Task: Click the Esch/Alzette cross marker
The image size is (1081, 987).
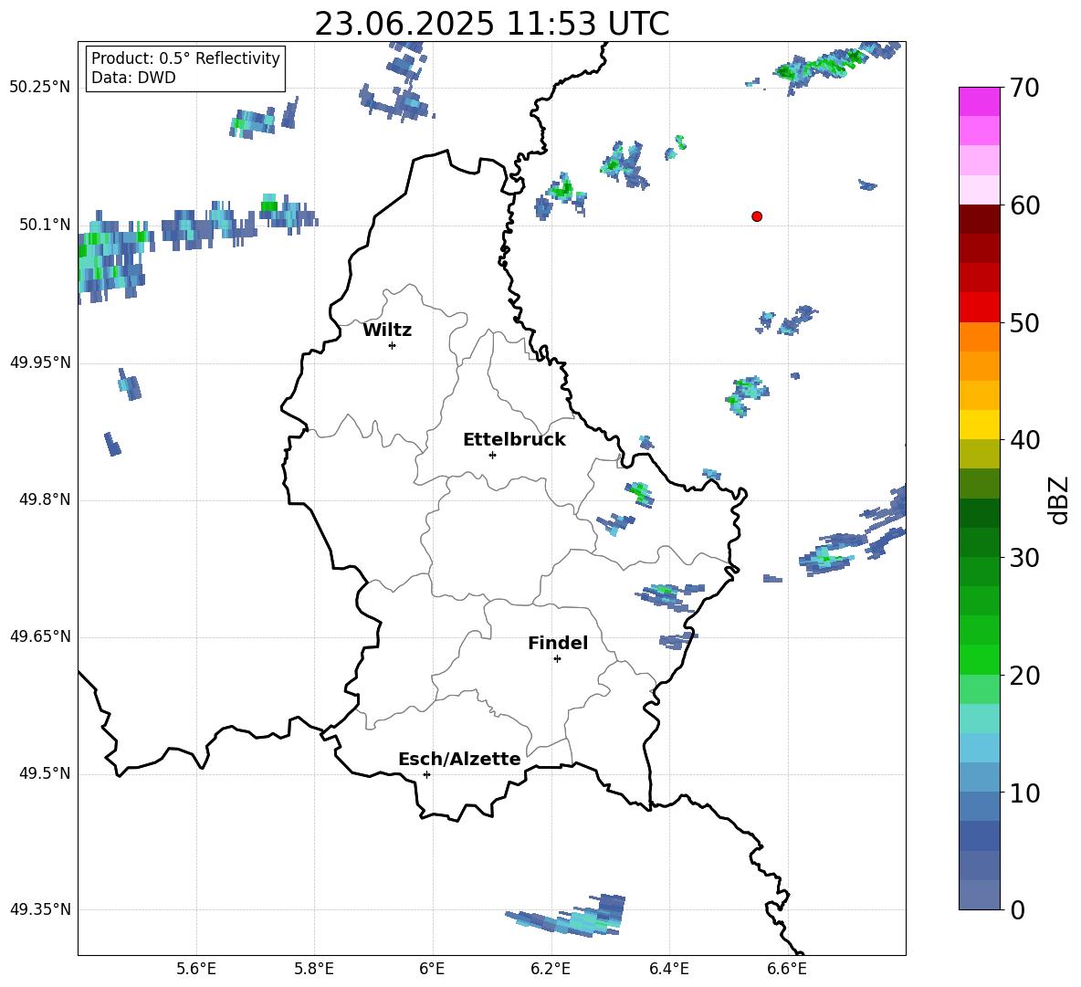Action: click(x=426, y=774)
